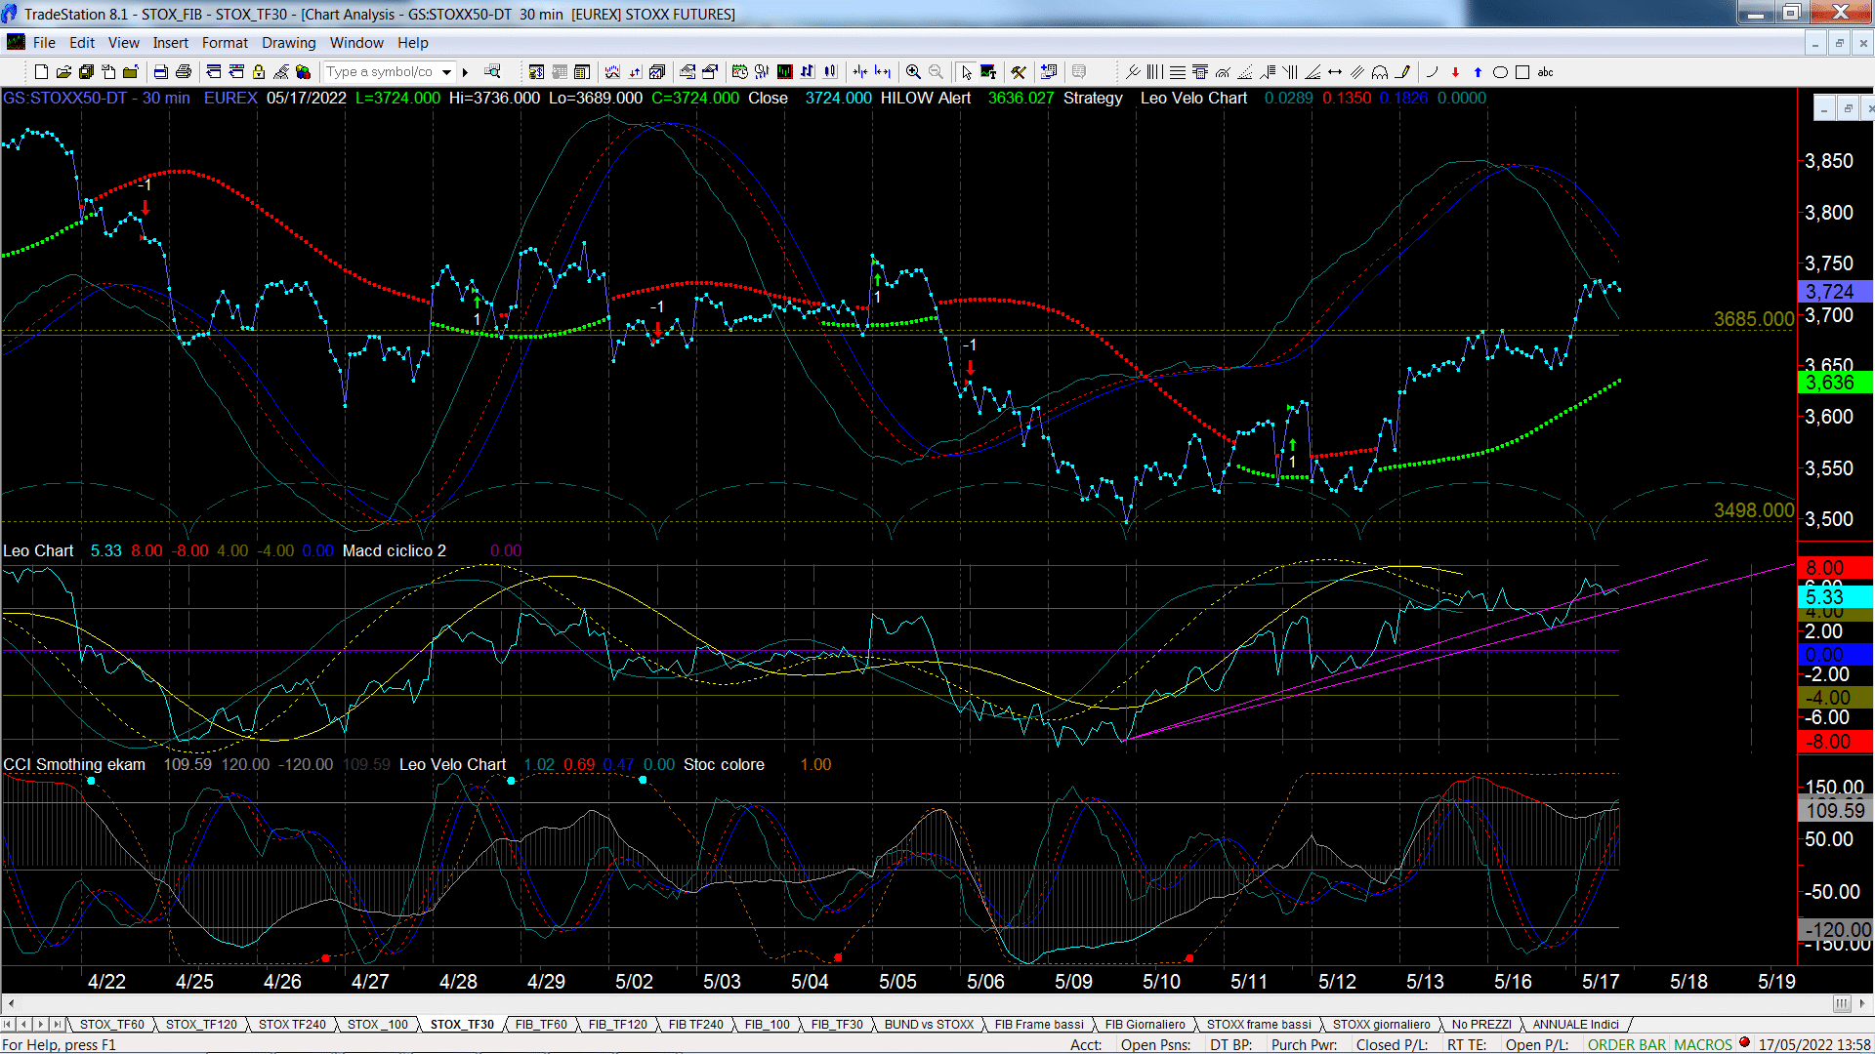
Task: Select the red down arrow drawing tool
Action: (1455, 72)
